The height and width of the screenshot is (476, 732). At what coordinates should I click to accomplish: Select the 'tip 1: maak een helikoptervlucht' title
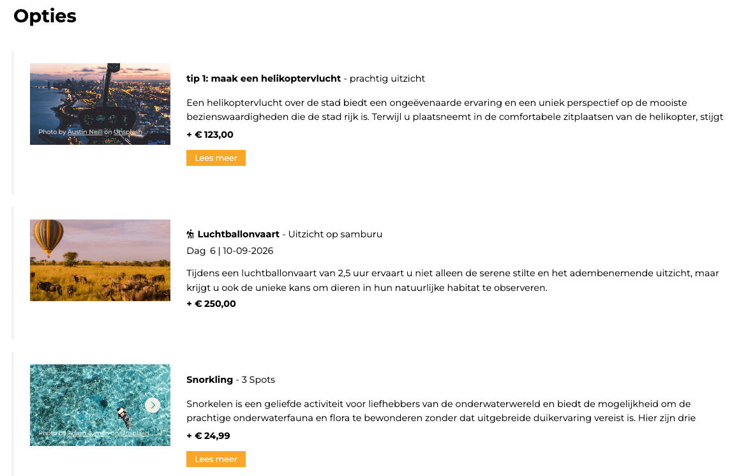[x=263, y=78]
